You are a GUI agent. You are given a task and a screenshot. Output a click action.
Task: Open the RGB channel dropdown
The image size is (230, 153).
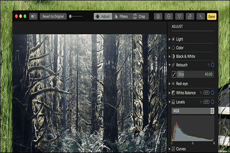193,111
